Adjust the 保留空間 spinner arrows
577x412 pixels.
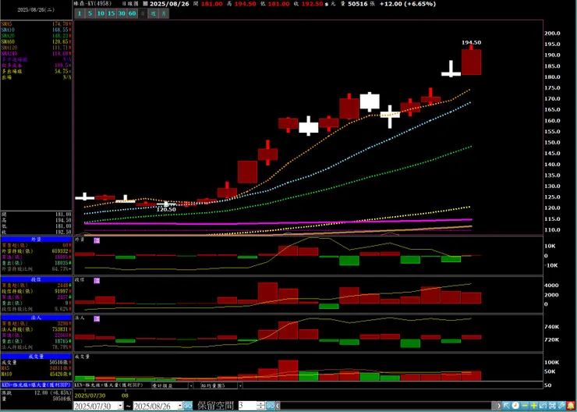[261, 406]
